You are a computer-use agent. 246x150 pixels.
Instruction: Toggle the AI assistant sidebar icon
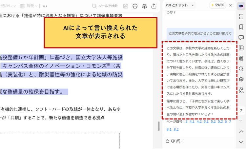241,6
